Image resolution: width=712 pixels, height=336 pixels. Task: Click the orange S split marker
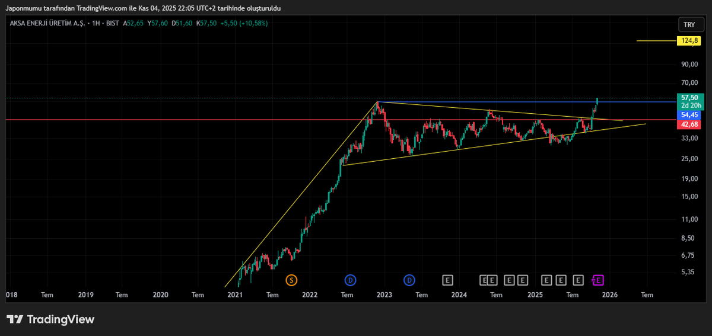[291, 280]
